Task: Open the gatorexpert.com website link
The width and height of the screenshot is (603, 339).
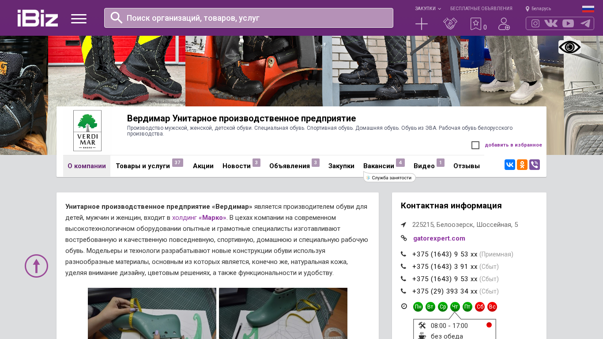Action: 439,238
